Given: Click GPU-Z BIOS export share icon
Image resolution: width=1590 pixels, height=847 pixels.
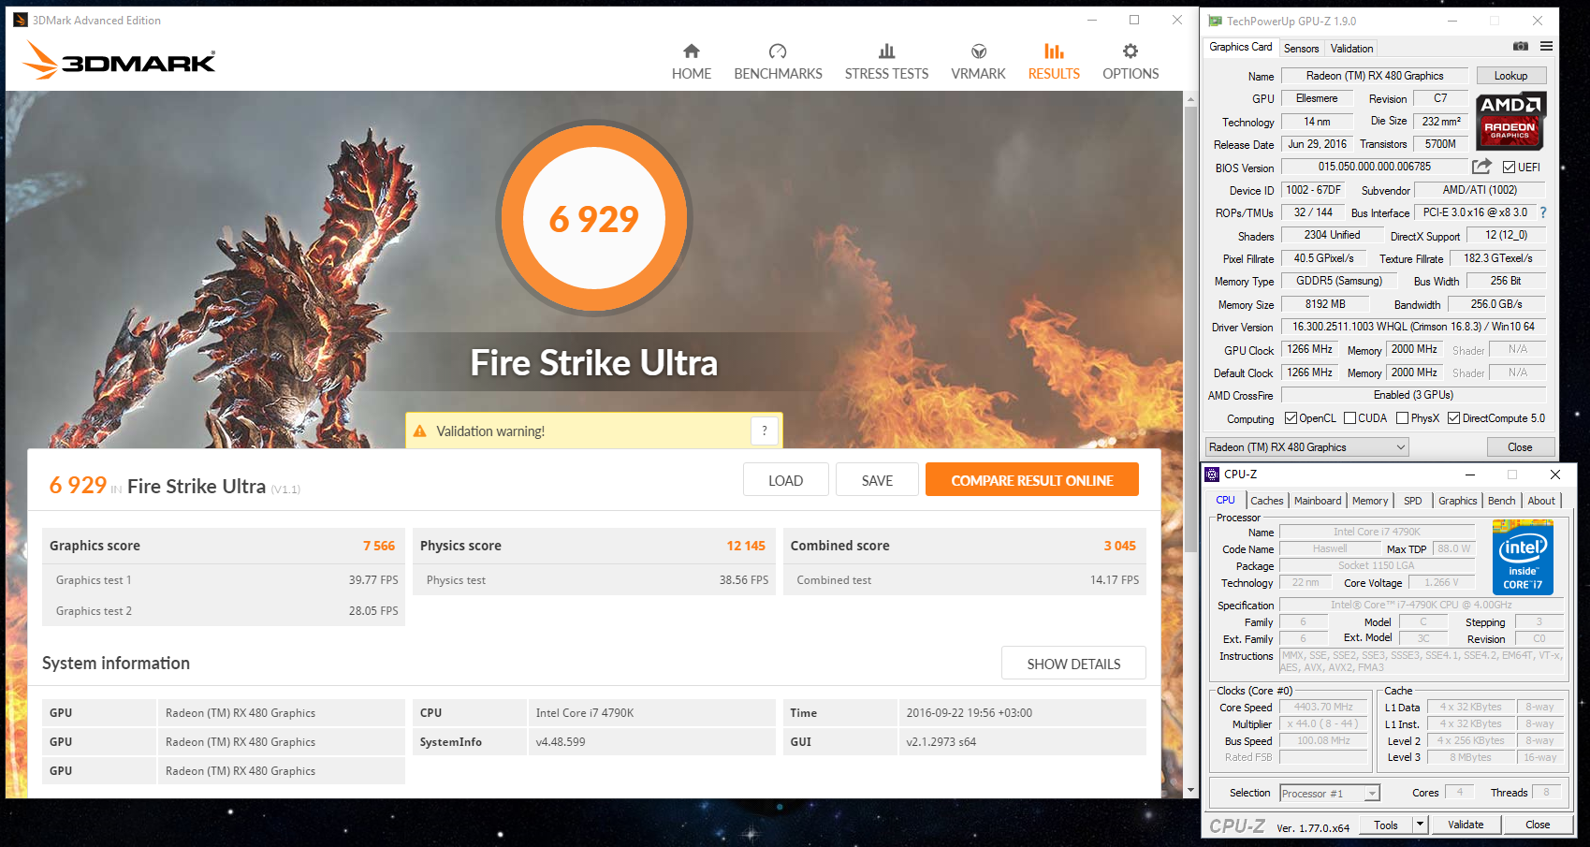Looking at the screenshot, I should (1481, 167).
